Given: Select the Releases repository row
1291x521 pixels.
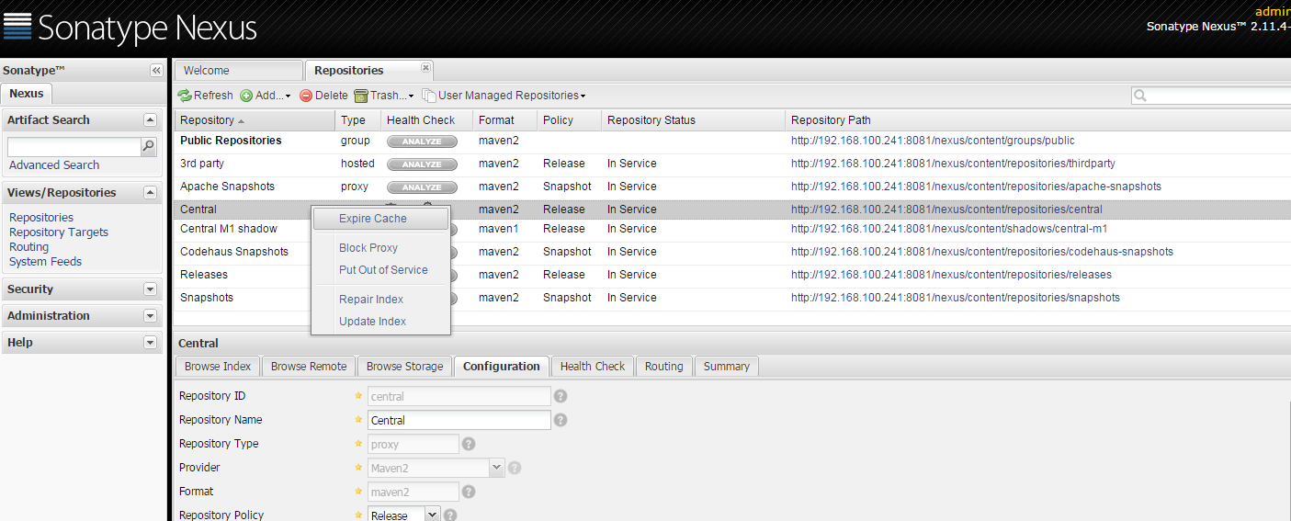Looking at the screenshot, I should click(731, 275).
